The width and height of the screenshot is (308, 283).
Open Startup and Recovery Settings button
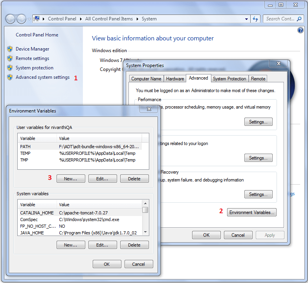tap(258, 194)
